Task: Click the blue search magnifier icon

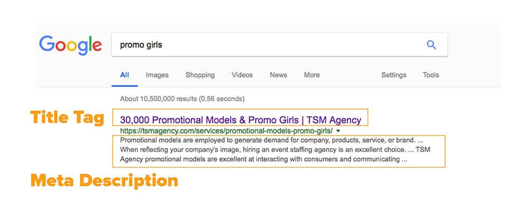Action: coord(431,44)
